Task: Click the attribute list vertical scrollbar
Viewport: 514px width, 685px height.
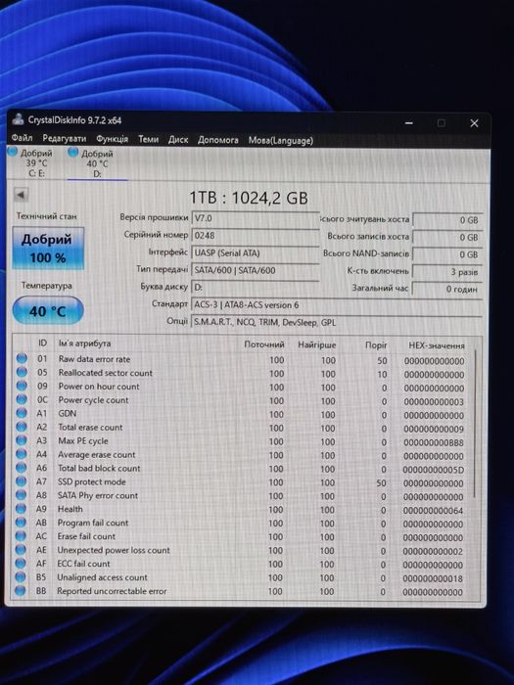Action: (x=476, y=424)
